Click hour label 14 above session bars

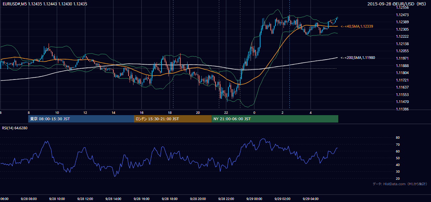114,113
